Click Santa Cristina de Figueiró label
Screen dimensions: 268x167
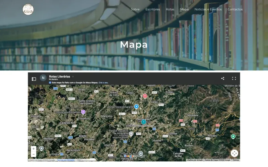(x=87, y=102)
